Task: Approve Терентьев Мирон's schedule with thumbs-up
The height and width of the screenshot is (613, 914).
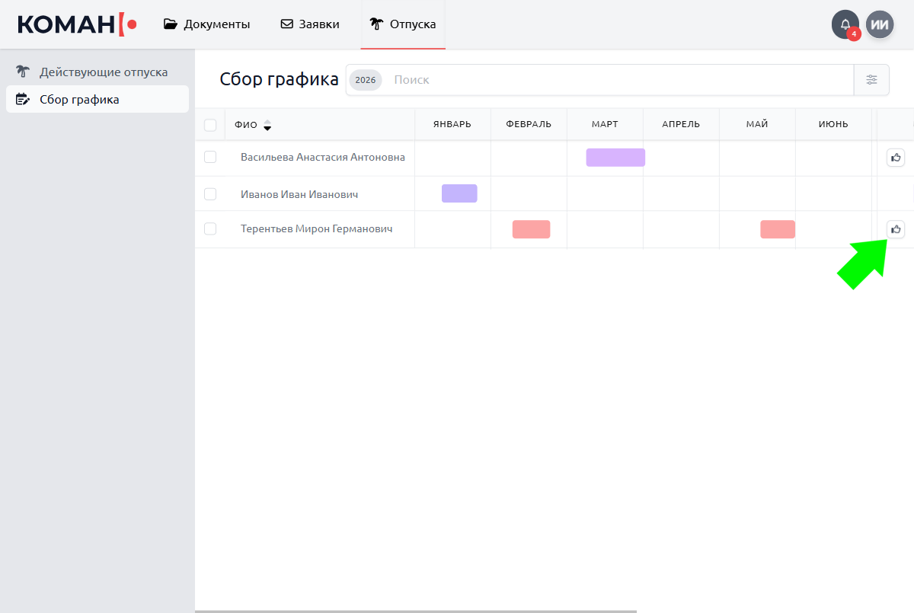Action: [x=896, y=229]
